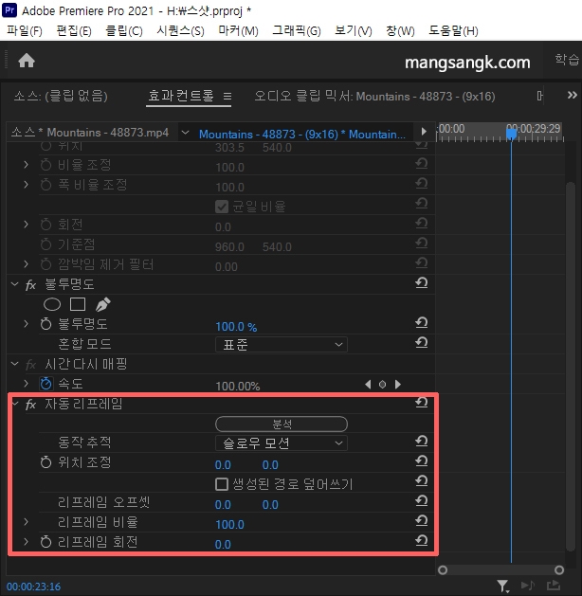Click the 00:00:23:16 timecode
The image size is (582, 596).
(x=33, y=587)
